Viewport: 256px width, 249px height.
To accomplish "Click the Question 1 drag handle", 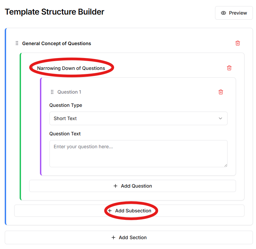I will tap(52, 92).
